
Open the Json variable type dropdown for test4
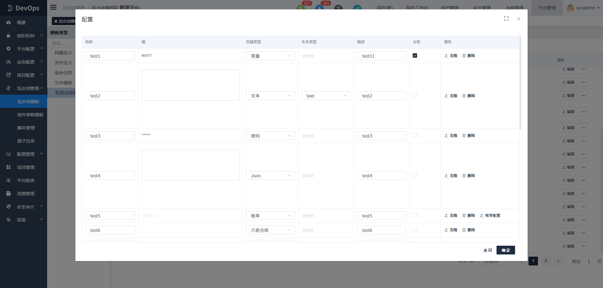[x=270, y=175]
